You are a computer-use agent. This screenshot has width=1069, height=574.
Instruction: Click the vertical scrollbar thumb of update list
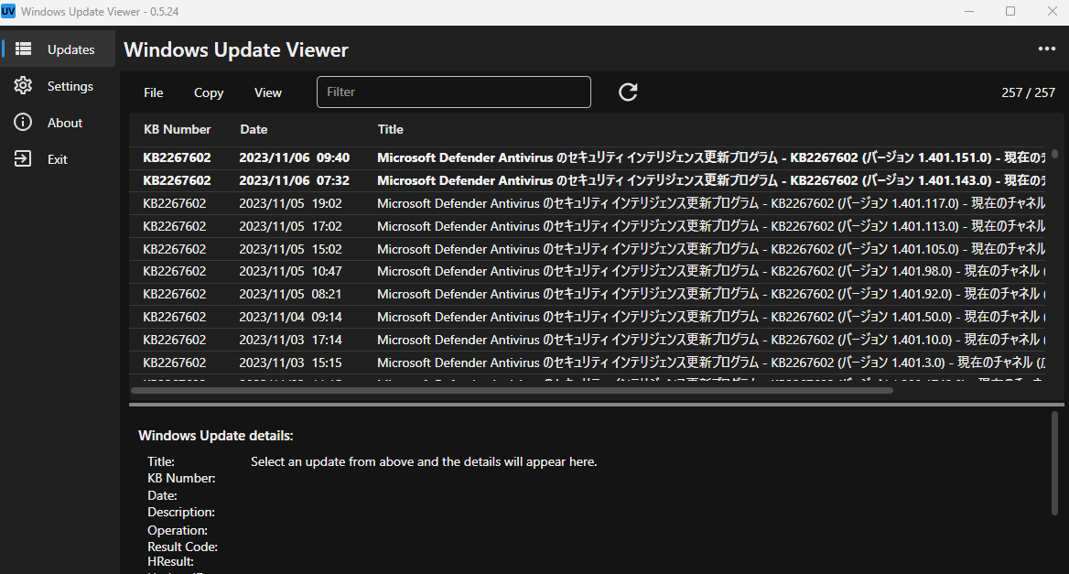click(x=1054, y=154)
